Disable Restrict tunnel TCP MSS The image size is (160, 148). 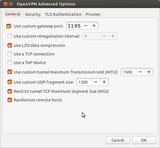(10, 91)
